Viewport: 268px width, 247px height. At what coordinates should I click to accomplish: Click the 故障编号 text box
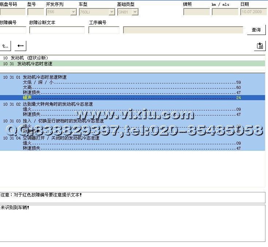click(13, 30)
